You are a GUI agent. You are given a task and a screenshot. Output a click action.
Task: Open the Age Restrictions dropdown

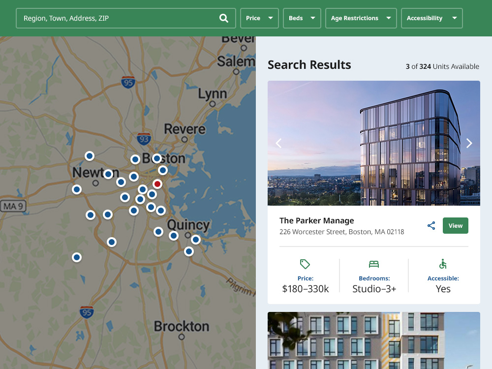361,18
